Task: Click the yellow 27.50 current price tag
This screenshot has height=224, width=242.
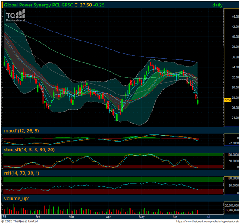Action: click(x=228, y=100)
